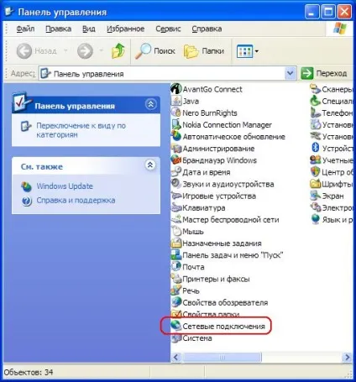This screenshot has width=356, height=382.
Task: Open the Система icon
Action: 176,338
